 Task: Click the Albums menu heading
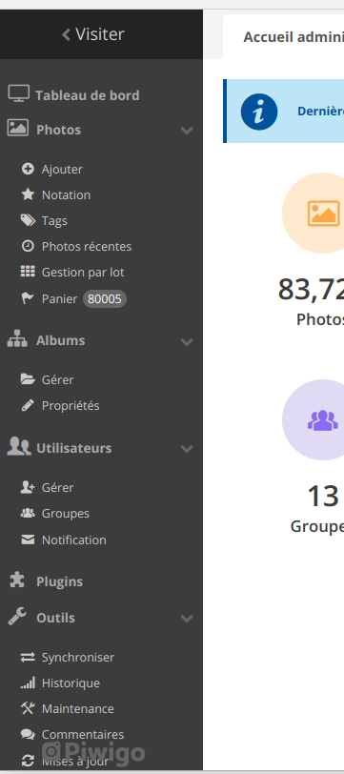click(60, 340)
